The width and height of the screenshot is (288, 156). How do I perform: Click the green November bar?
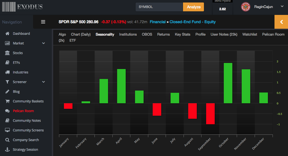[246, 86]
